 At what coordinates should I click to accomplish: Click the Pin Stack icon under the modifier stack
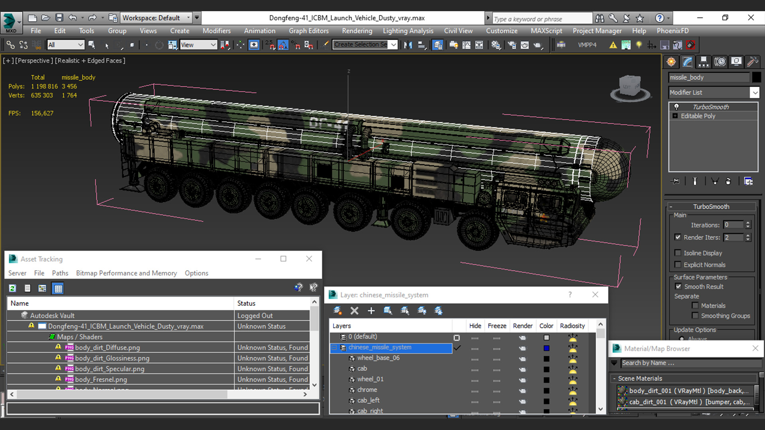(x=675, y=181)
